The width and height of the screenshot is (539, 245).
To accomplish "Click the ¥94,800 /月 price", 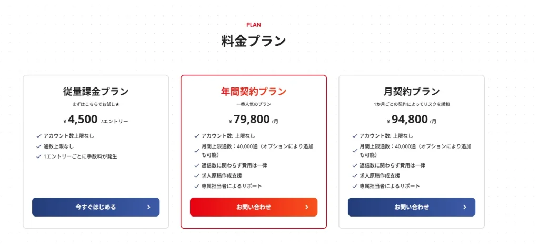I will click(411, 120).
